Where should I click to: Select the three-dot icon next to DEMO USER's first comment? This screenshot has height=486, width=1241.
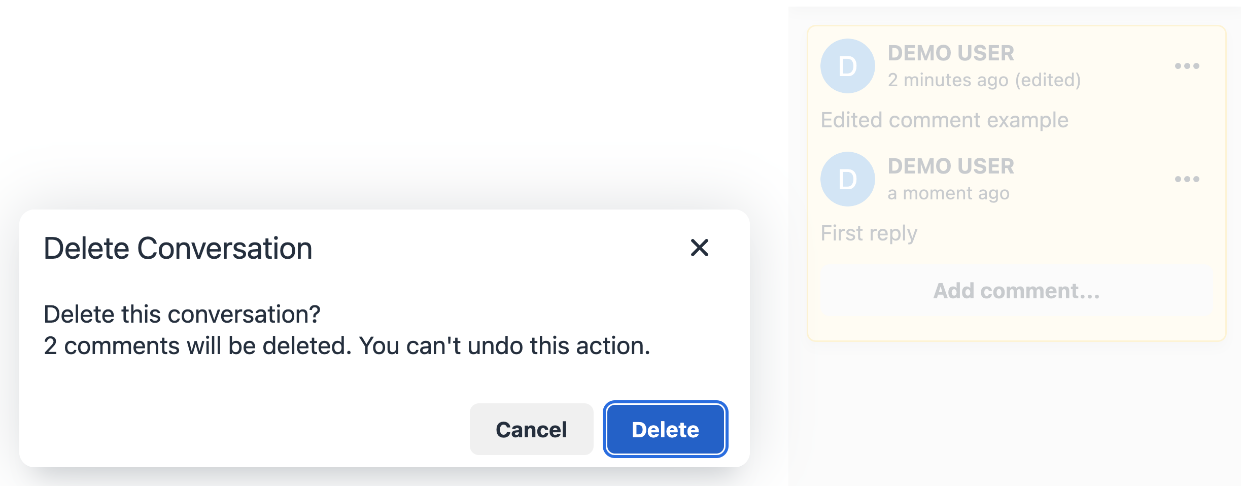1188,65
